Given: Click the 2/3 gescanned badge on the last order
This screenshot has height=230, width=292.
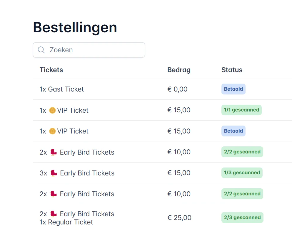Looking at the screenshot, I should [242, 217].
